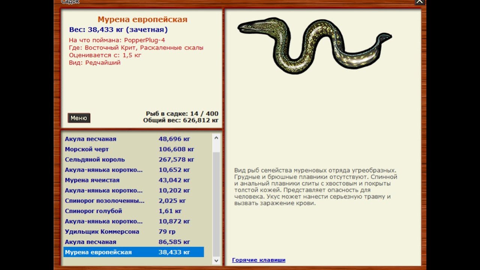This screenshot has width=480, height=270.
Task: Click the Вид: Редчайший line
Action: coord(94,63)
